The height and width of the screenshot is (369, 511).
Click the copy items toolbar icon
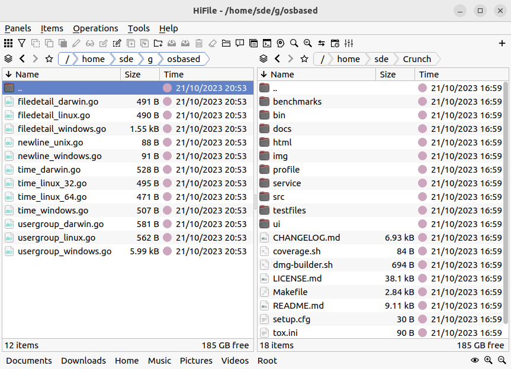pyautogui.click(x=49, y=43)
